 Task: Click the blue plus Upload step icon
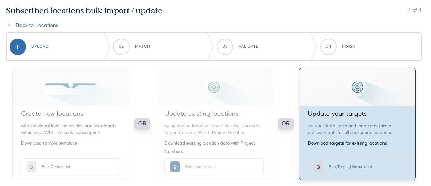(x=18, y=47)
